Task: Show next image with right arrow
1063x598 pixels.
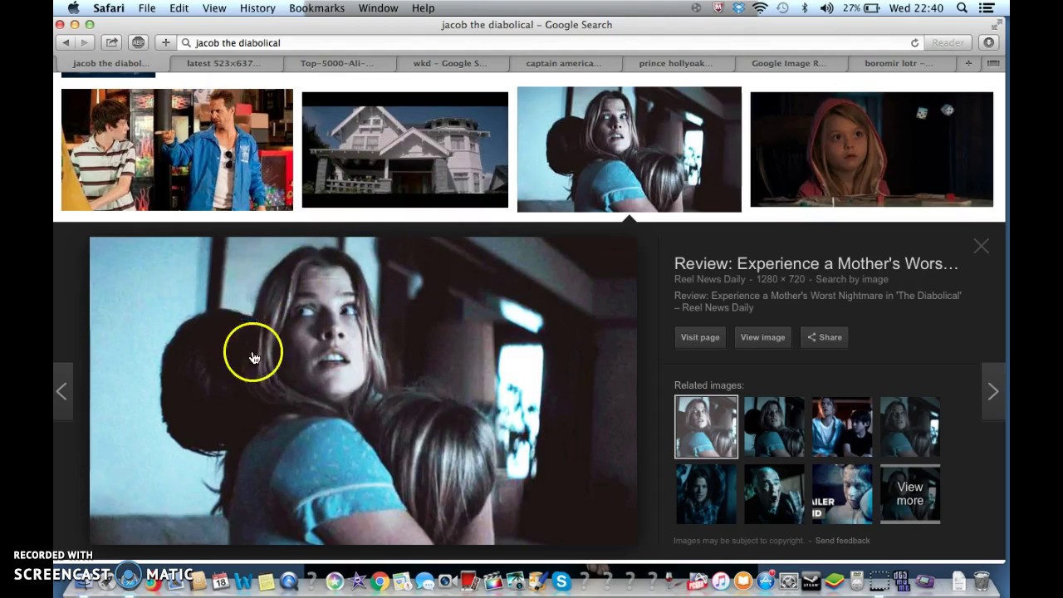Action: click(x=992, y=391)
